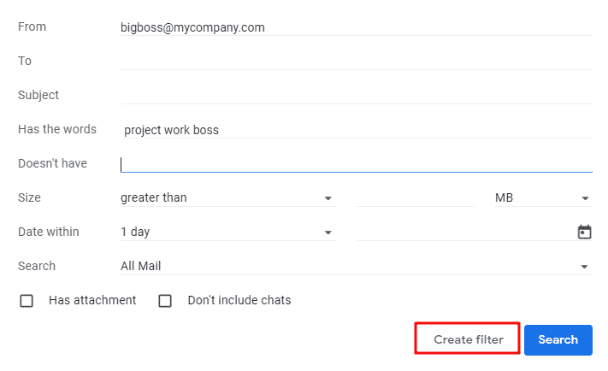Click the arrow beside the MB unit
The image size is (608, 371).
pyautogui.click(x=585, y=198)
